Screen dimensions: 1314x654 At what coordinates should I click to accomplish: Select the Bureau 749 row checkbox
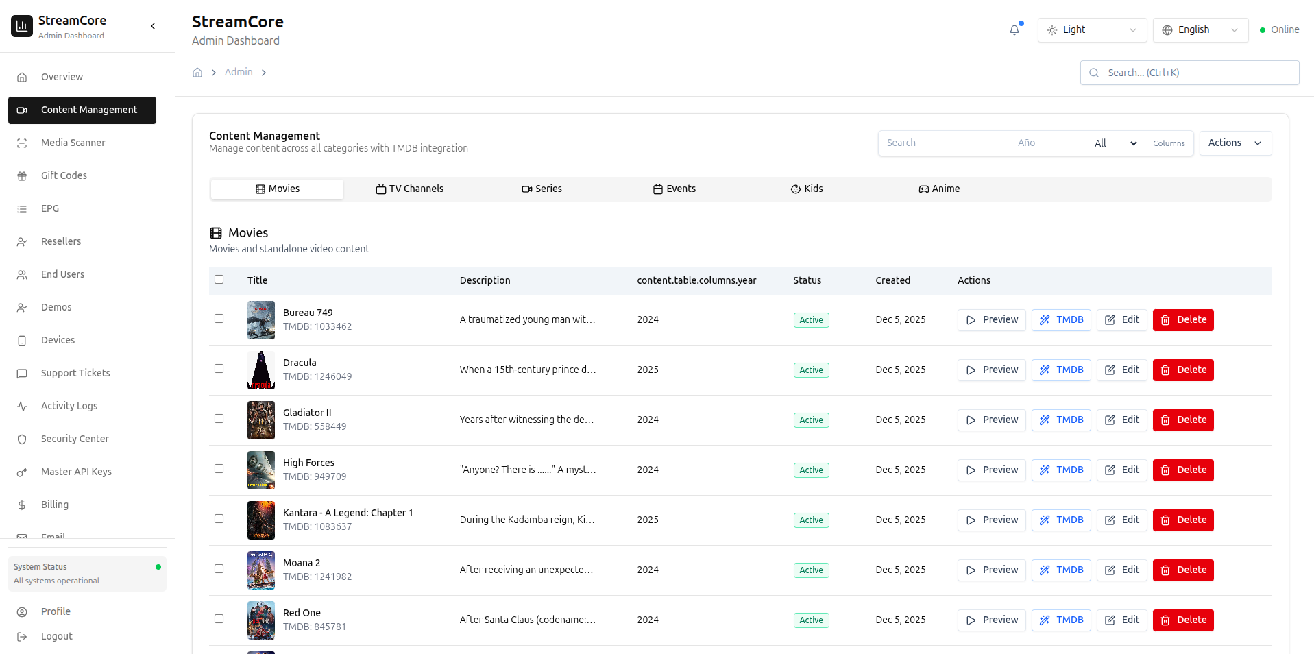[219, 319]
